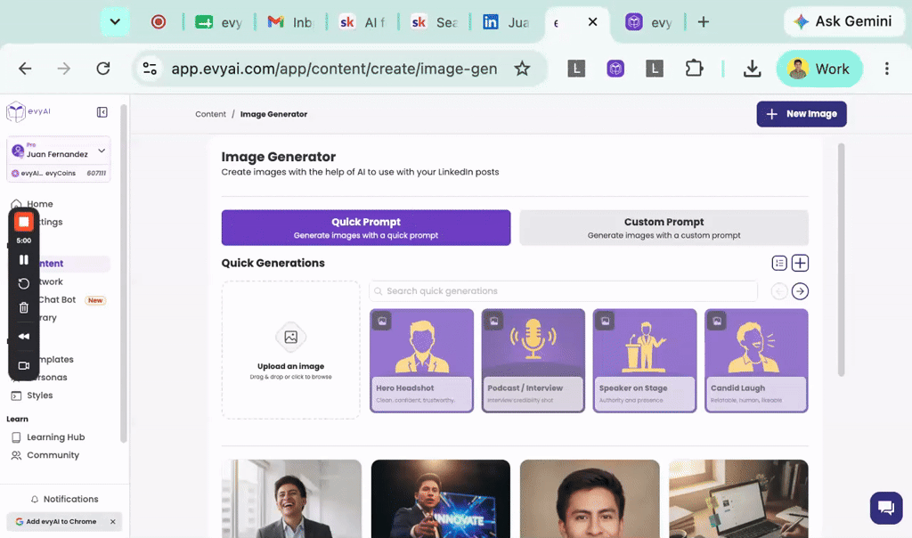
Task: Pause the screen recording
Action: (x=24, y=259)
